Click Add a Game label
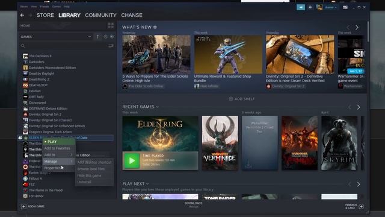Image resolution: width=385 pixels, height=217 pixels. coord(36,206)
